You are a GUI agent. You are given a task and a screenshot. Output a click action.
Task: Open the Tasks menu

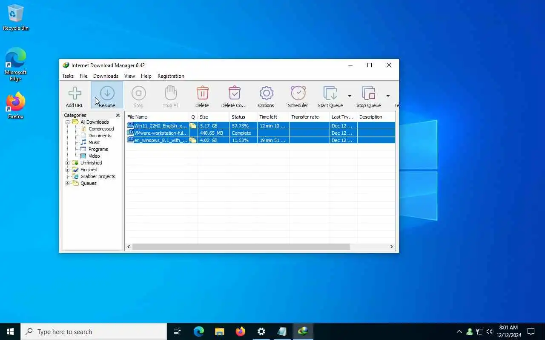pos(68,76)
